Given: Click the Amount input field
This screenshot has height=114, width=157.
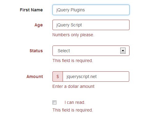Looking at the screenshot, I should tap(96, 77).
